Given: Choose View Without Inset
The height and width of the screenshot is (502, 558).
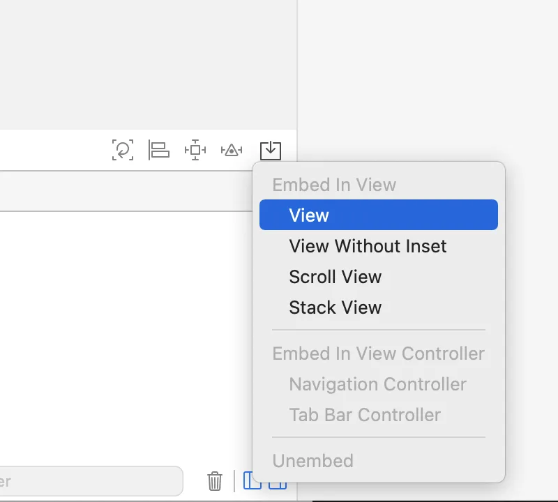Looking at the screenshot, I should point(368,246).
